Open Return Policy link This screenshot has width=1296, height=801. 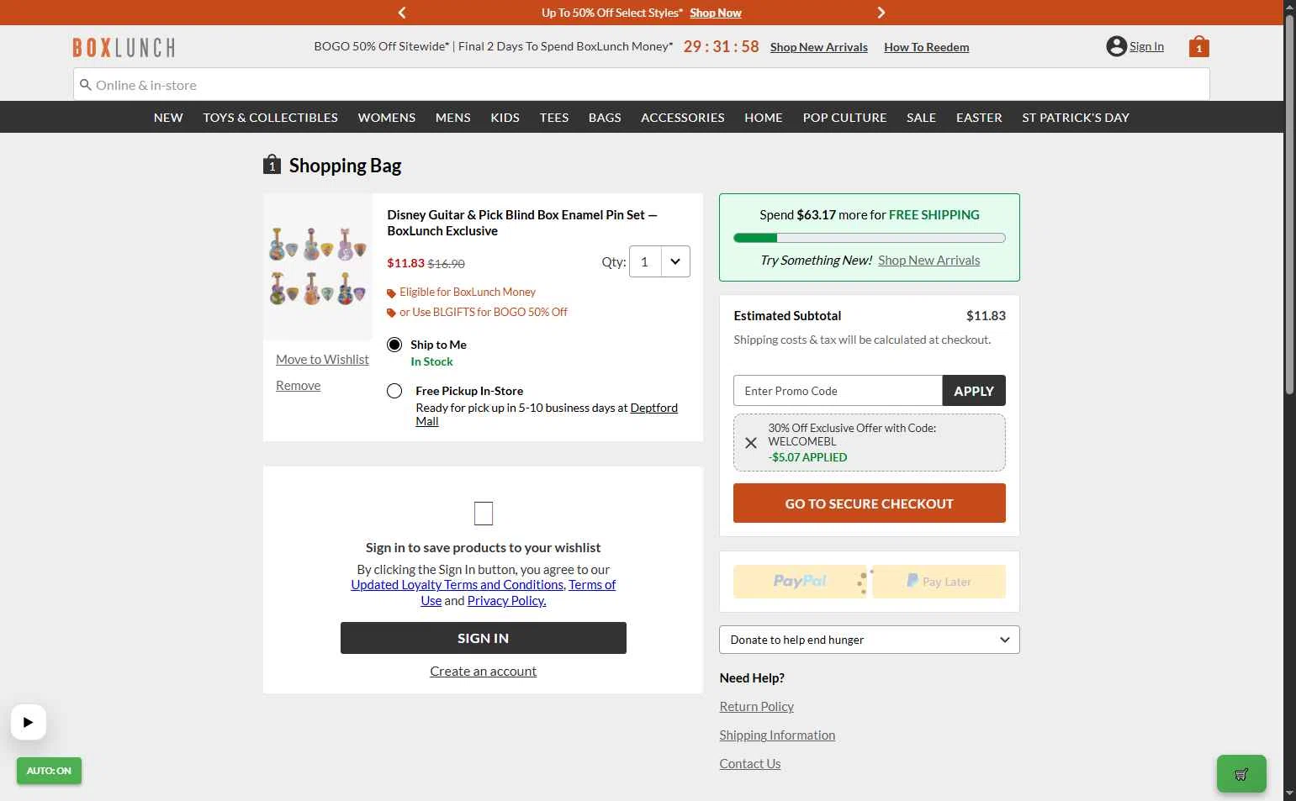tap(757, 707)
